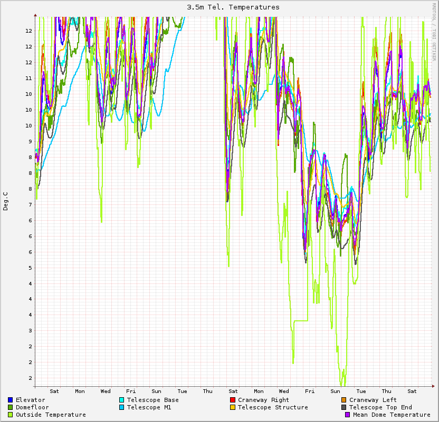The width and height of the screenshot is (439, 422).
Task: Click the light blue Telescope M1 swatch
Action: pyautogui.click(x=122, y=407)
